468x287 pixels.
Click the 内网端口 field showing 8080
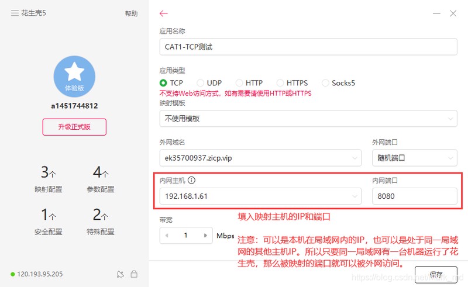click(415, 196)
